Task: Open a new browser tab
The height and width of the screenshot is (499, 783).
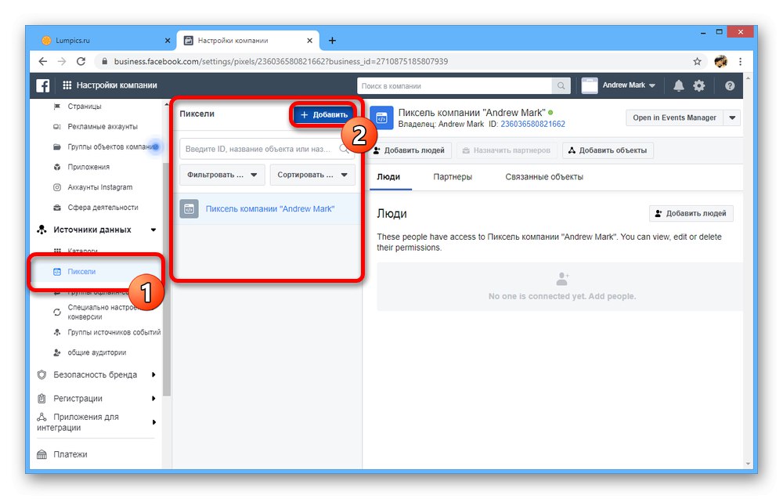Action: pos(332,41)
